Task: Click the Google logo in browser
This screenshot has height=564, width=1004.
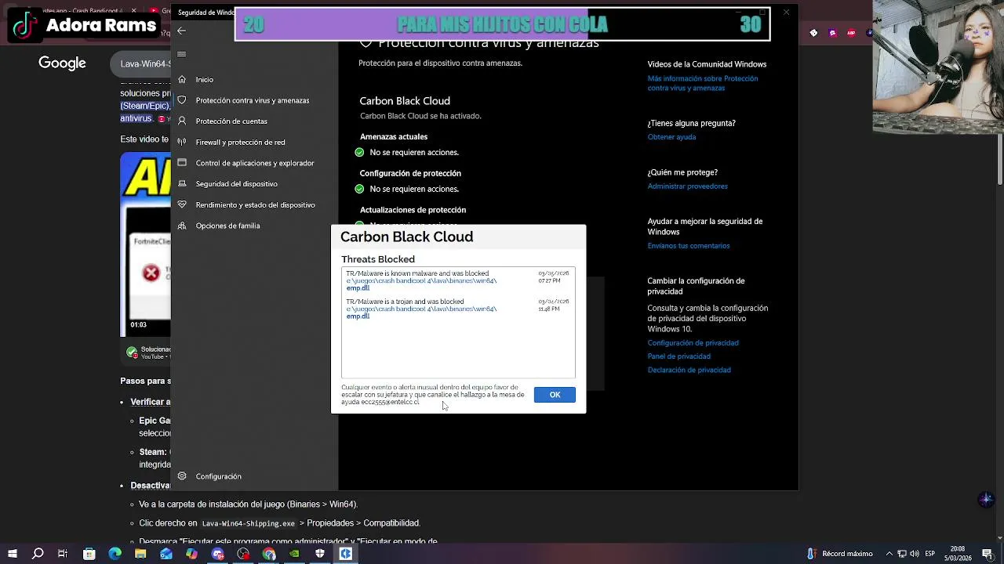Action: (62, 63)
